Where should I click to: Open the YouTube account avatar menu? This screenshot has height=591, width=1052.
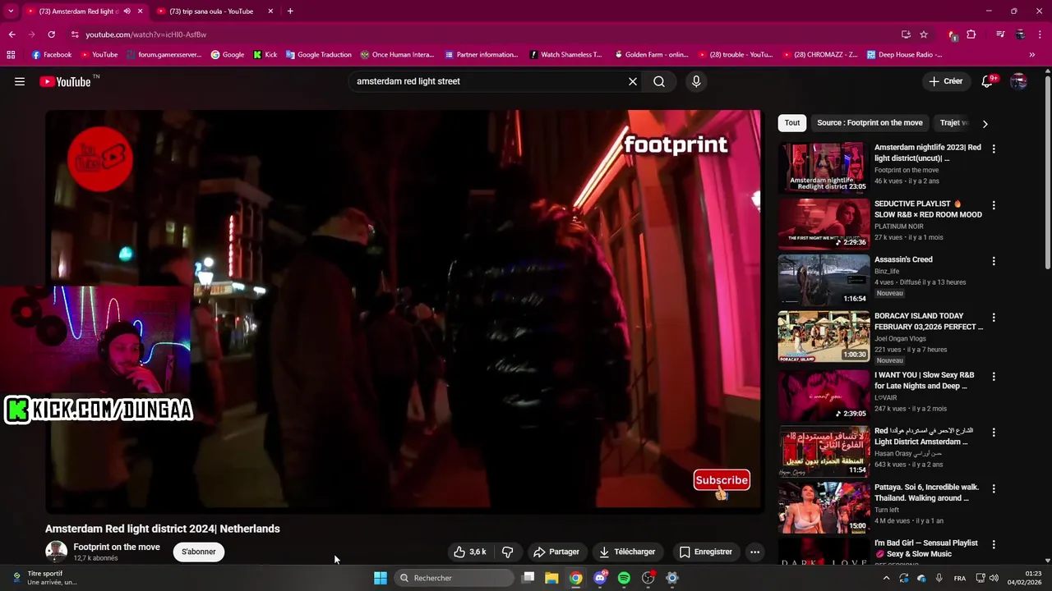1018,81
